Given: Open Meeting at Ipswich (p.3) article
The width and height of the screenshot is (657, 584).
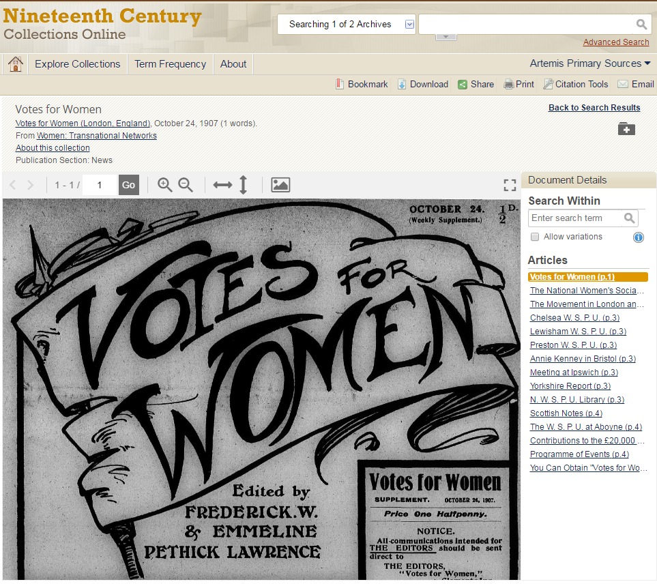Looking at the screenshot, I should pyautogui.click(x=574, y=373).
